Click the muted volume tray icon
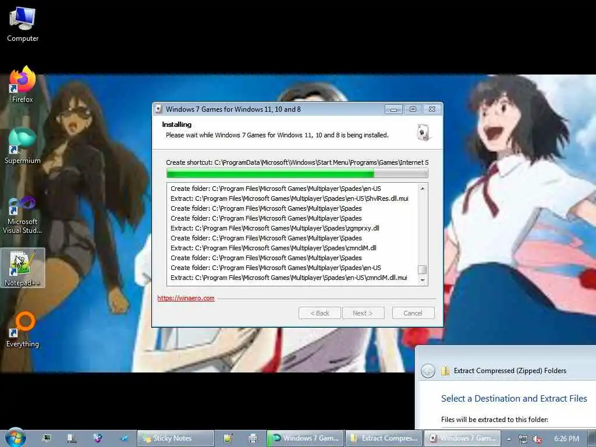 click(x=537, y=439)
